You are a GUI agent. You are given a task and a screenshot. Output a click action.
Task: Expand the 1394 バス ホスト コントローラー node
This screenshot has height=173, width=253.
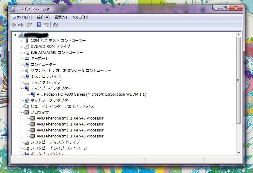(x=21, y=41)
